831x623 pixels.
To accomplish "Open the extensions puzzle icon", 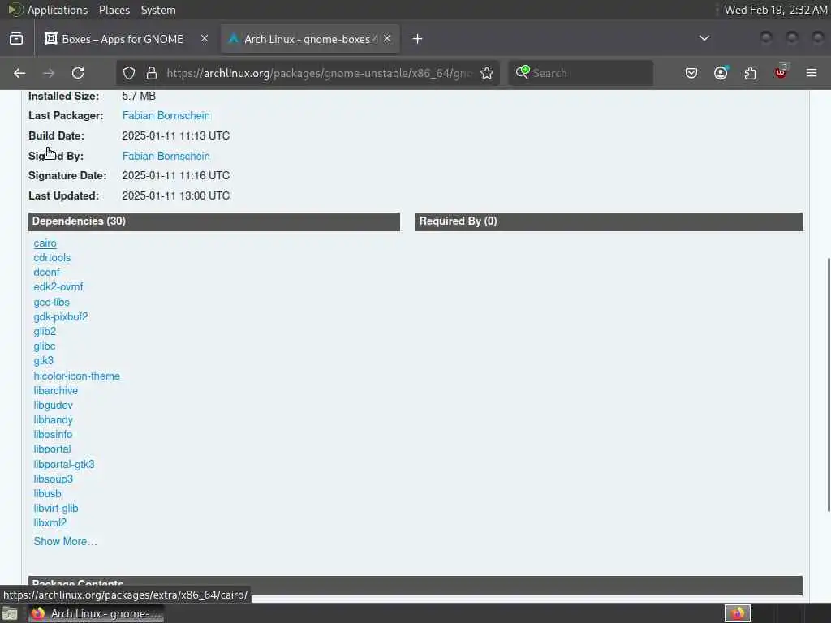I will coord(751,73).
